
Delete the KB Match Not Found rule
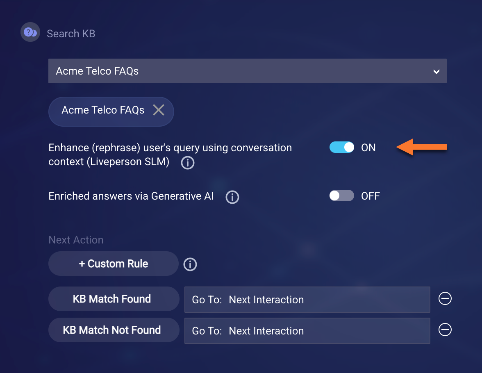pyautogui.click(x=445, y=330)
